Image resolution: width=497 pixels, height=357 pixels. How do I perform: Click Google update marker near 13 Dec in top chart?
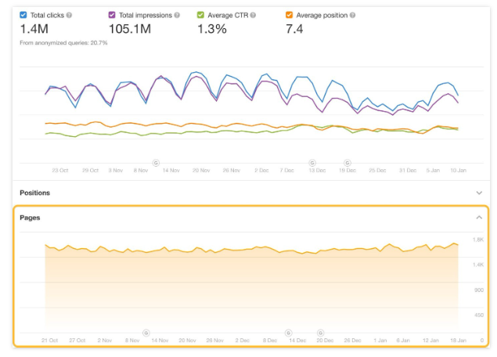(314, 162)
